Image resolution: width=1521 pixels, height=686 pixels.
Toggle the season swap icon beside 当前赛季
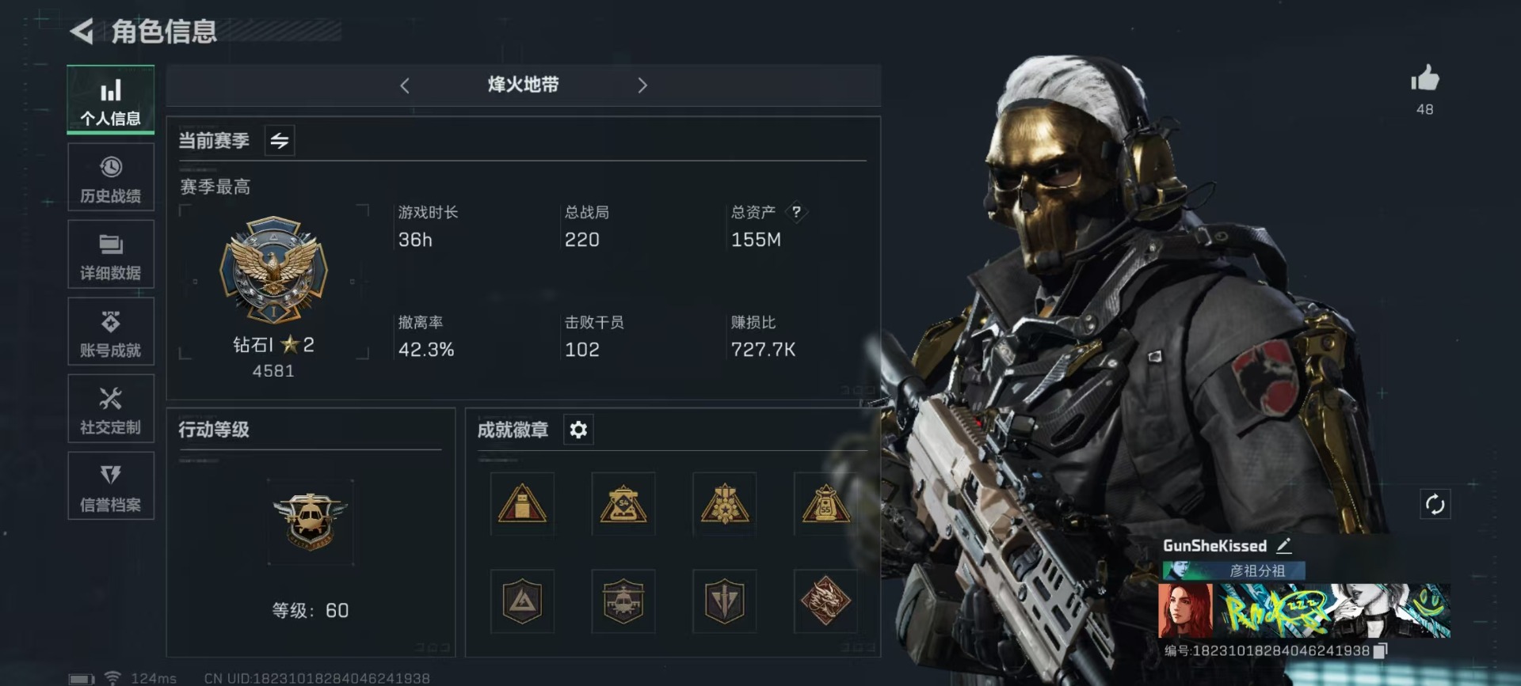pos(280,141)
